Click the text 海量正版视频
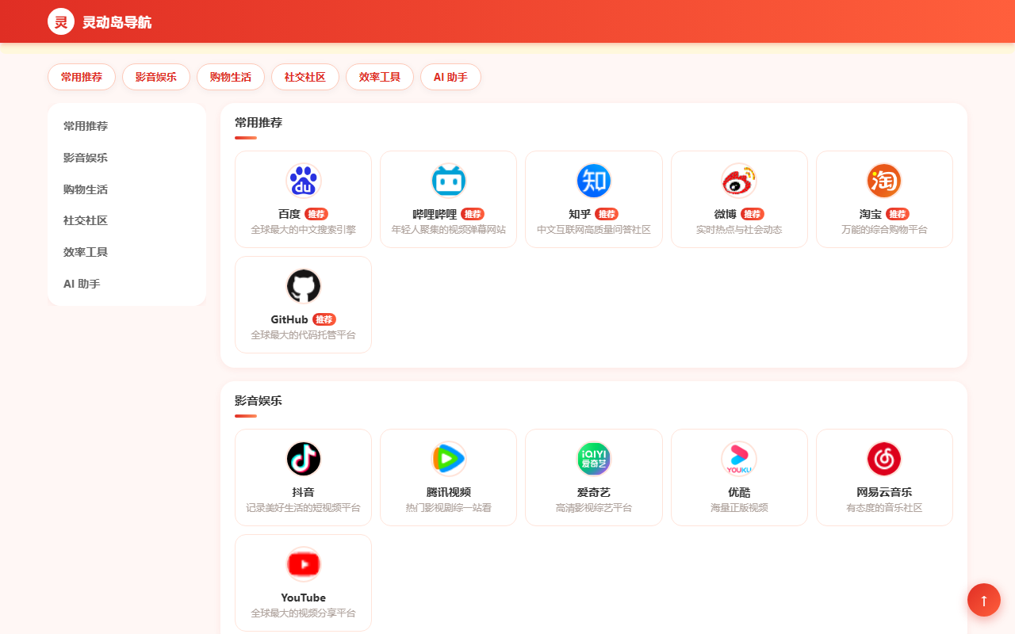The height and width of the screenshot is (634, 1015). pyautogui.click(x=739, y=508)
